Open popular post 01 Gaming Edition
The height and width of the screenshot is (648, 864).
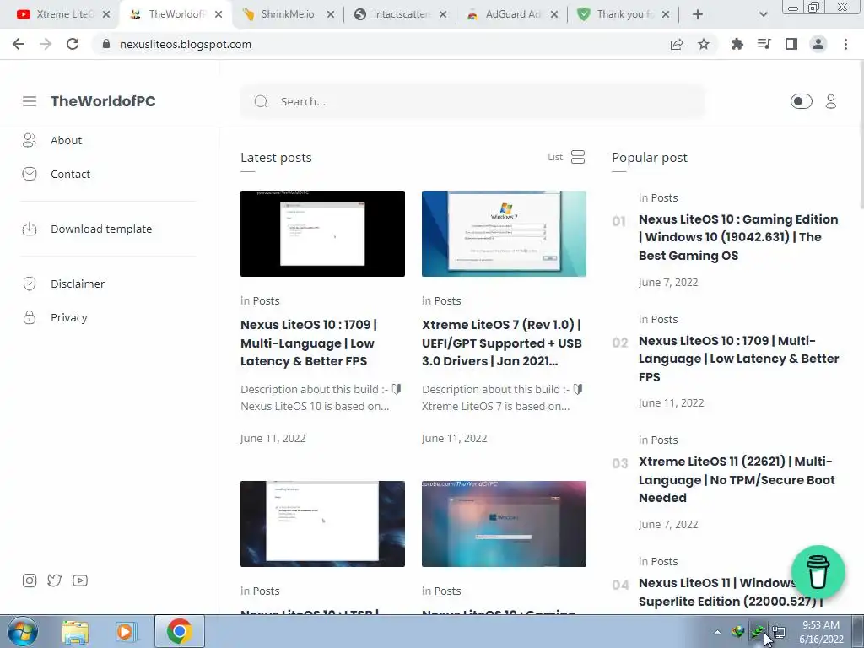click(738, 237)
